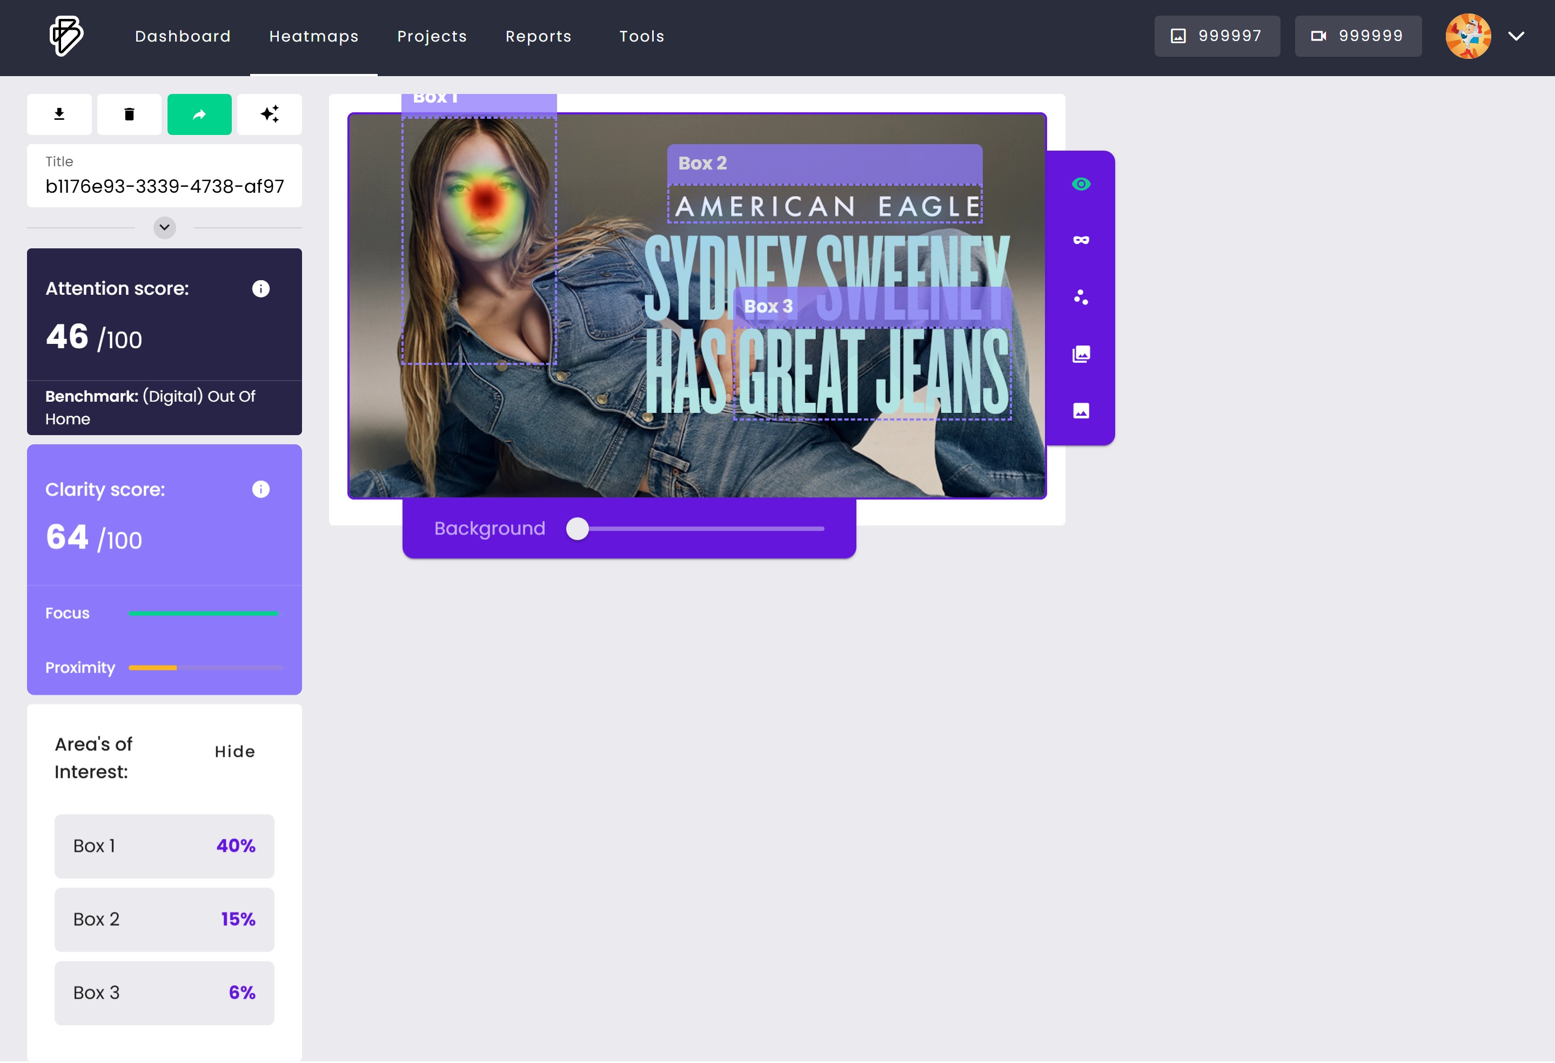Click the AI sparkle icon button
1555x1063 pixels.
(x=270, y=114)
